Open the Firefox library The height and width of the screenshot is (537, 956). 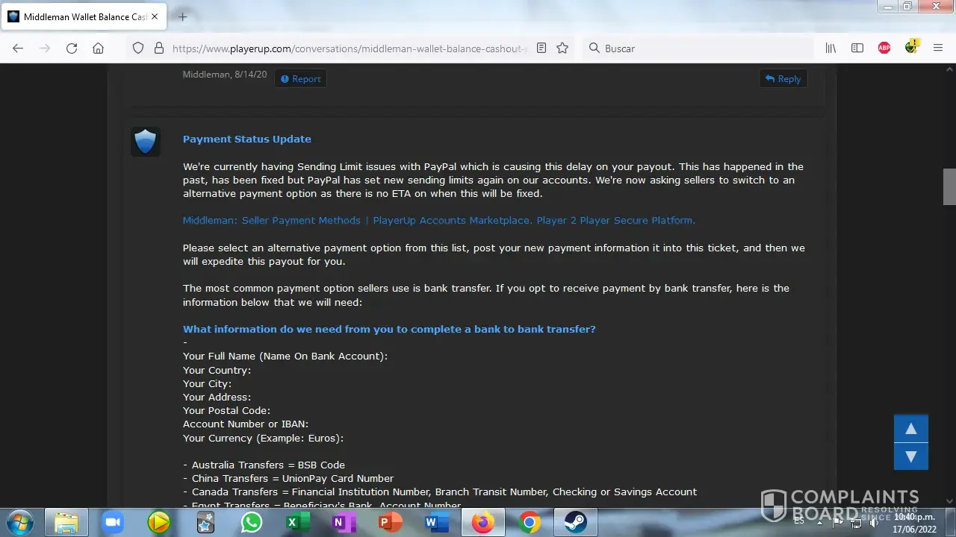831,48
